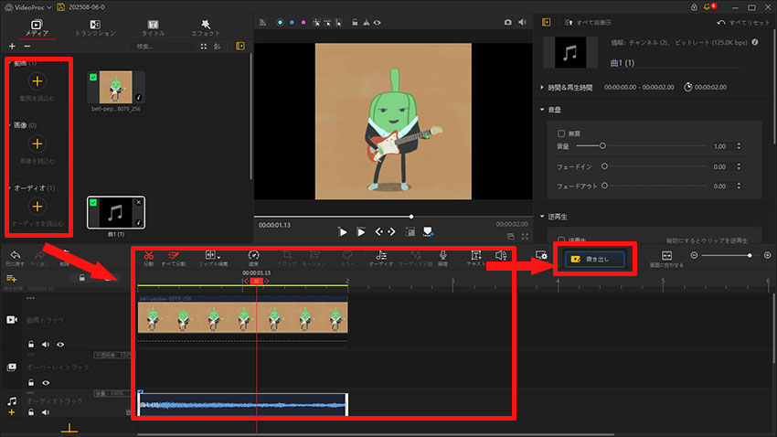This screenshot has width=777, height=437.
Task: Select the magenta color marker in preview toolbar
Action: coord(303,22)
